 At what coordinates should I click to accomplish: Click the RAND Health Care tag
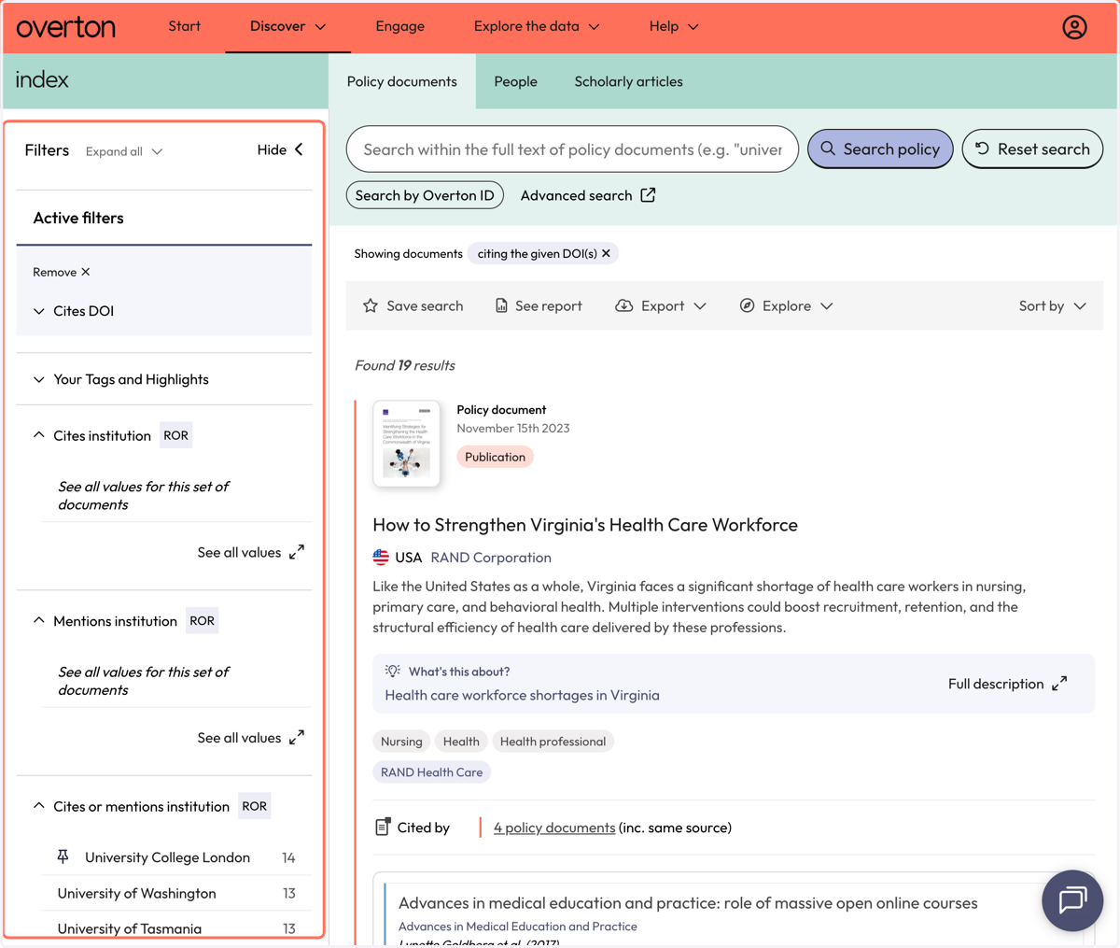431,772
